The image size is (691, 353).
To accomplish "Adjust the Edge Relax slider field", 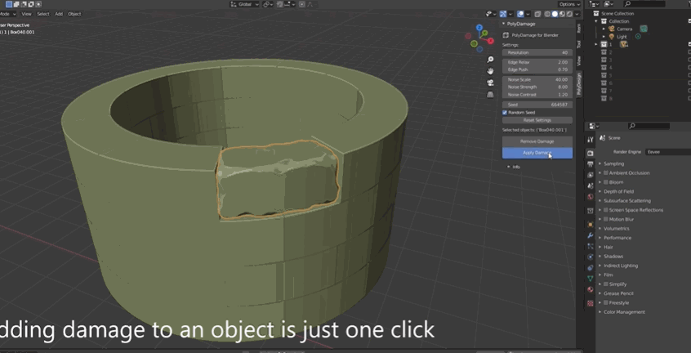I will click(x=537, y=62).
